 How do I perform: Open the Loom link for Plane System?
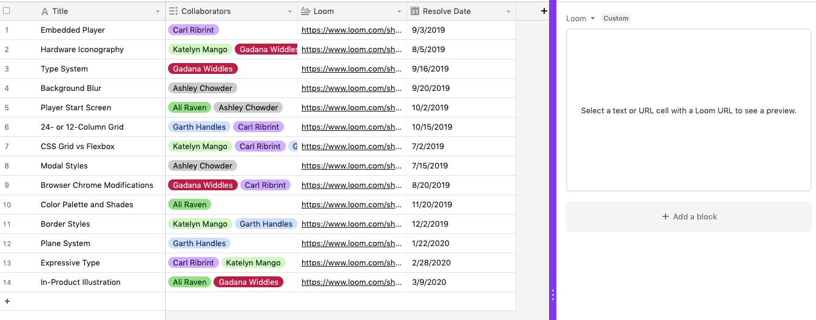pyautogui.click(x=351, y=243)
